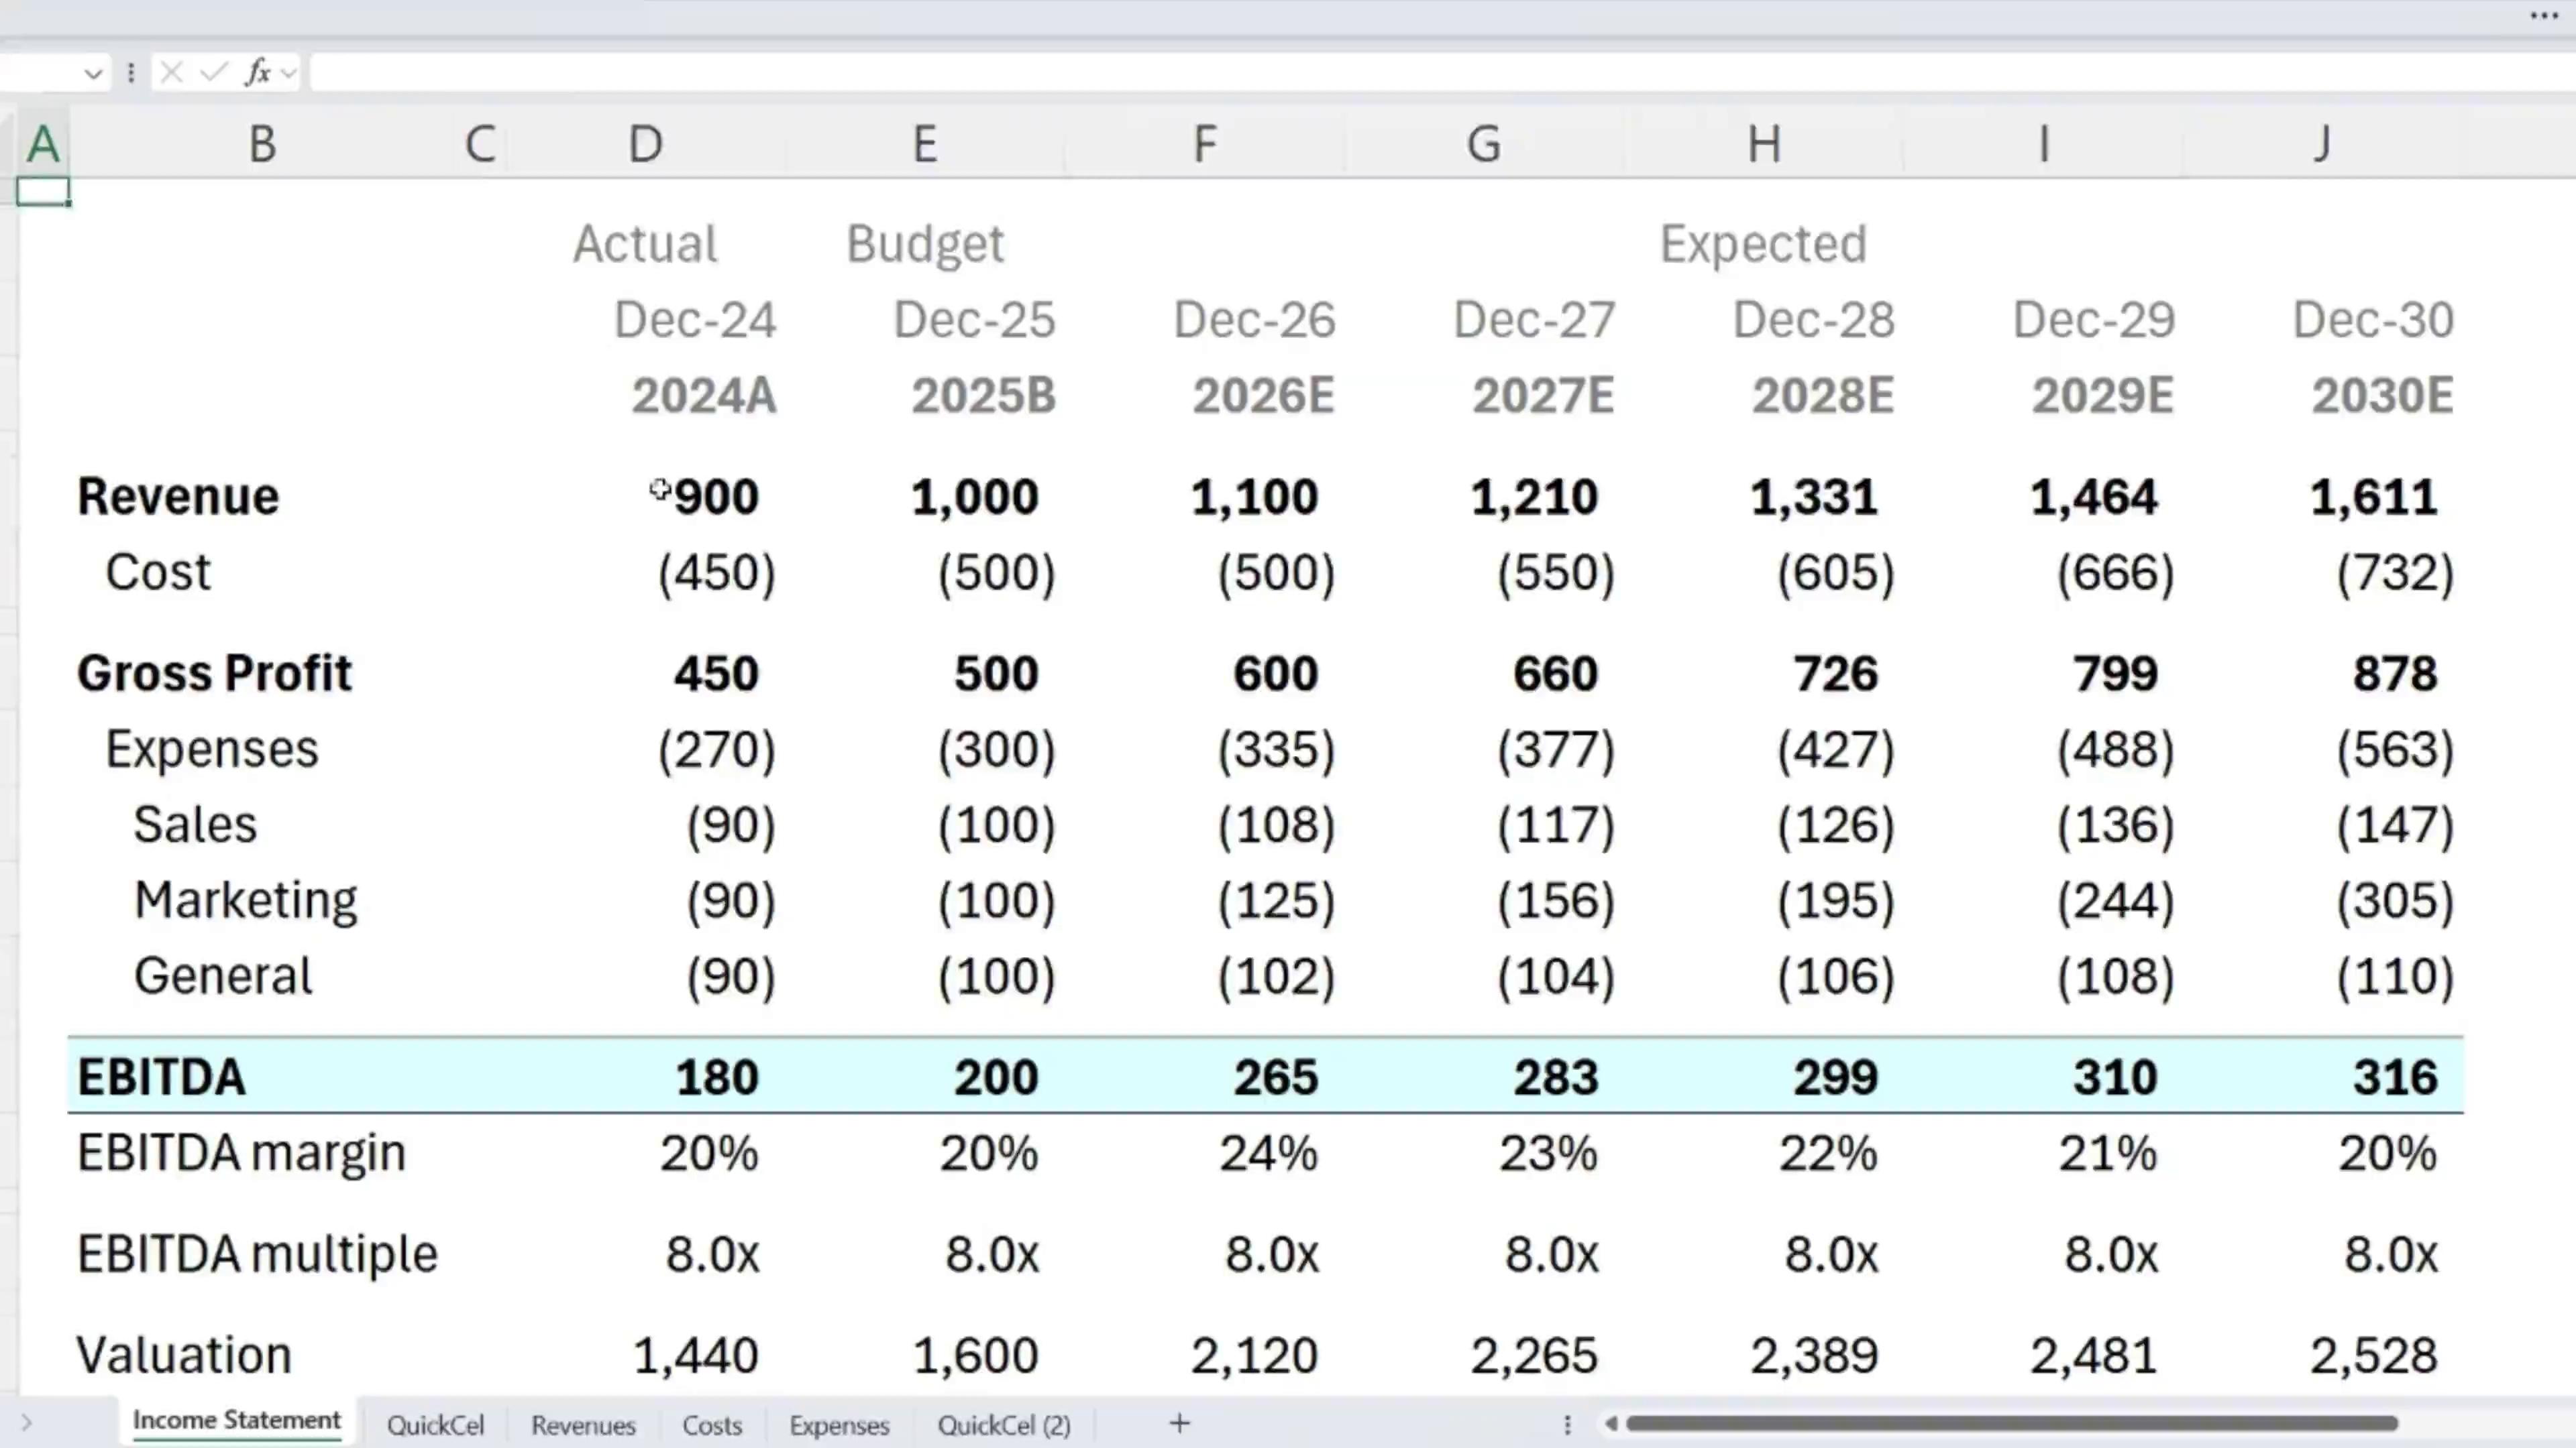The width and height of the screenshot is (2576, 1448).
Task: Select column D header
Action: point(645,144)
